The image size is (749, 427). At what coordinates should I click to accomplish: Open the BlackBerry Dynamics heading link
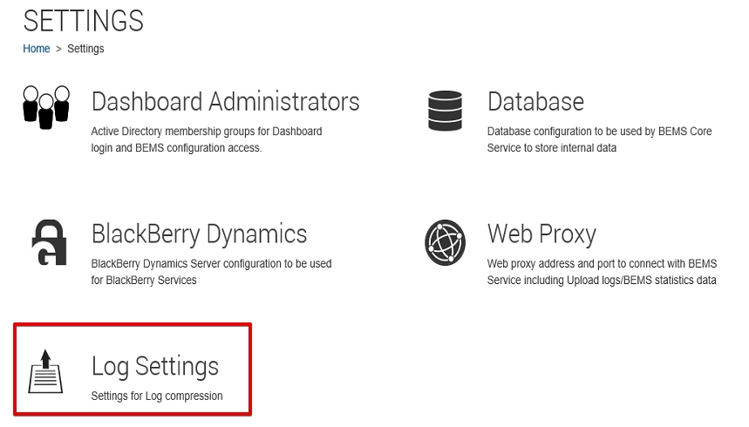[199, 234]
